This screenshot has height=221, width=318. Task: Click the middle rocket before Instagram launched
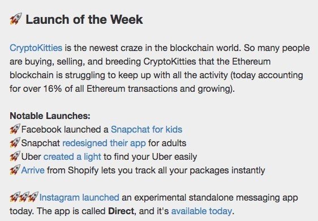[x=24, y=197]
